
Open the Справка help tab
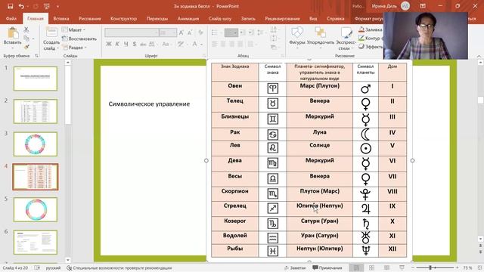(335, 18)
